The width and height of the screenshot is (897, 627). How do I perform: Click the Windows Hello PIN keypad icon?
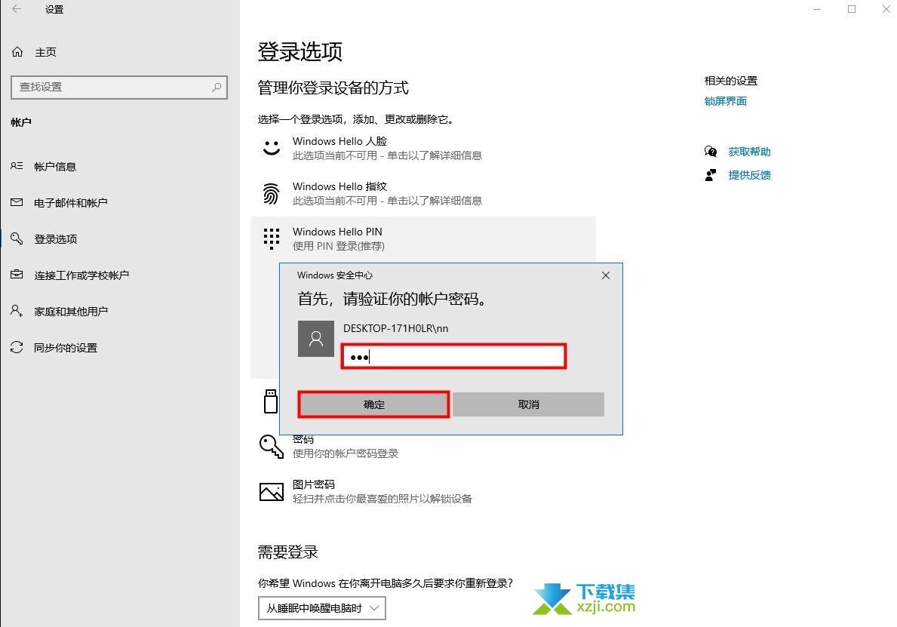click(x=271, y=238)
